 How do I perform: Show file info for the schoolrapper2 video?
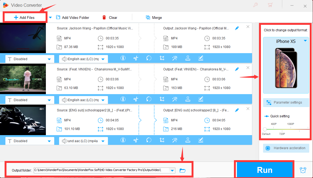click(x=123, y=140)
